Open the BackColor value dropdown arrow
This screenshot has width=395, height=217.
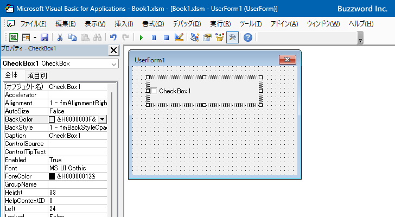102,119
